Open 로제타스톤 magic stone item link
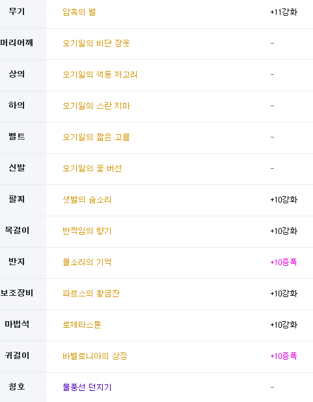 [82, 324]
